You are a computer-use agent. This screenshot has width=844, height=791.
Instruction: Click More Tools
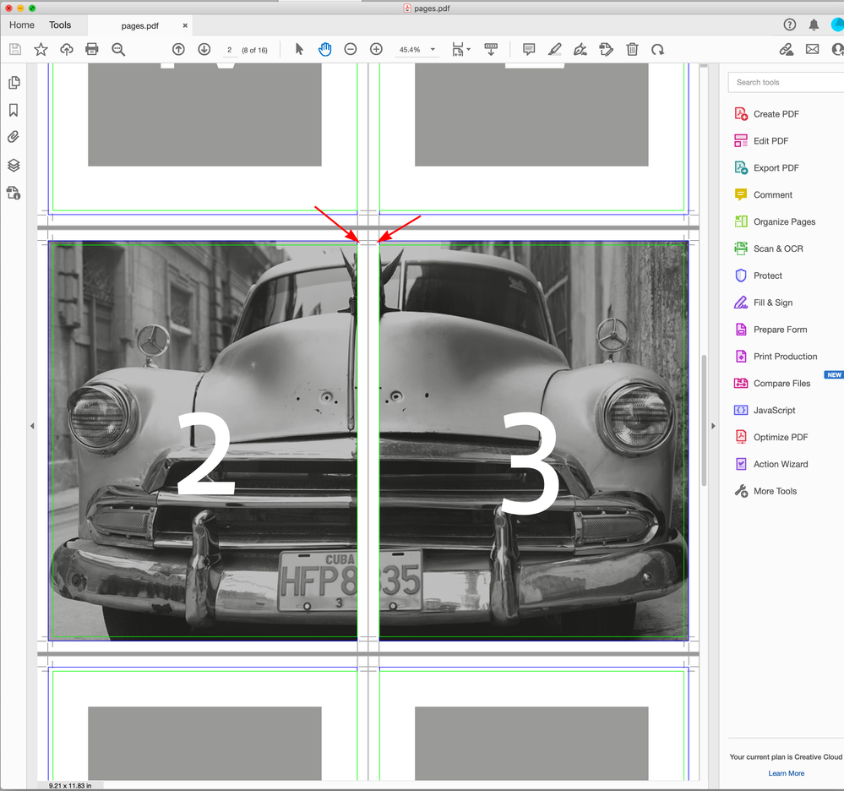click(765, 491)
